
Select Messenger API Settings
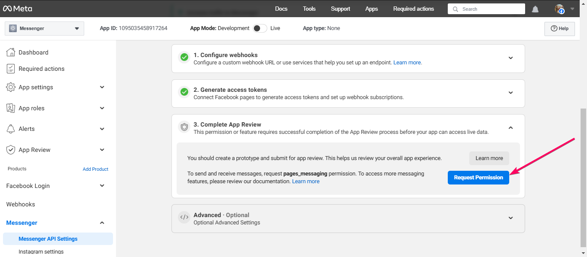pos(58,239)
